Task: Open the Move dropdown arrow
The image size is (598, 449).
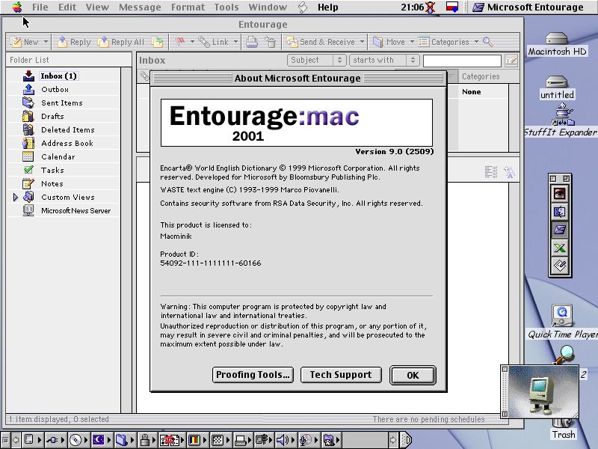Action: [x=412, y=41]
